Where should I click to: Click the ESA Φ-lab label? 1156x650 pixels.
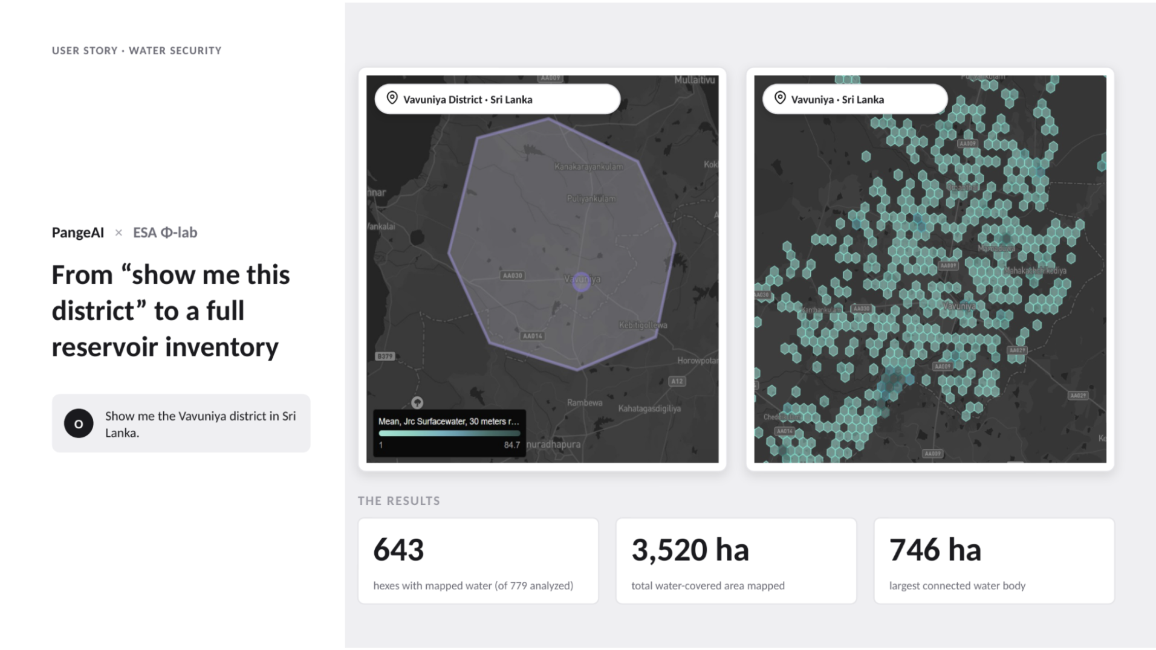(165, 233)
